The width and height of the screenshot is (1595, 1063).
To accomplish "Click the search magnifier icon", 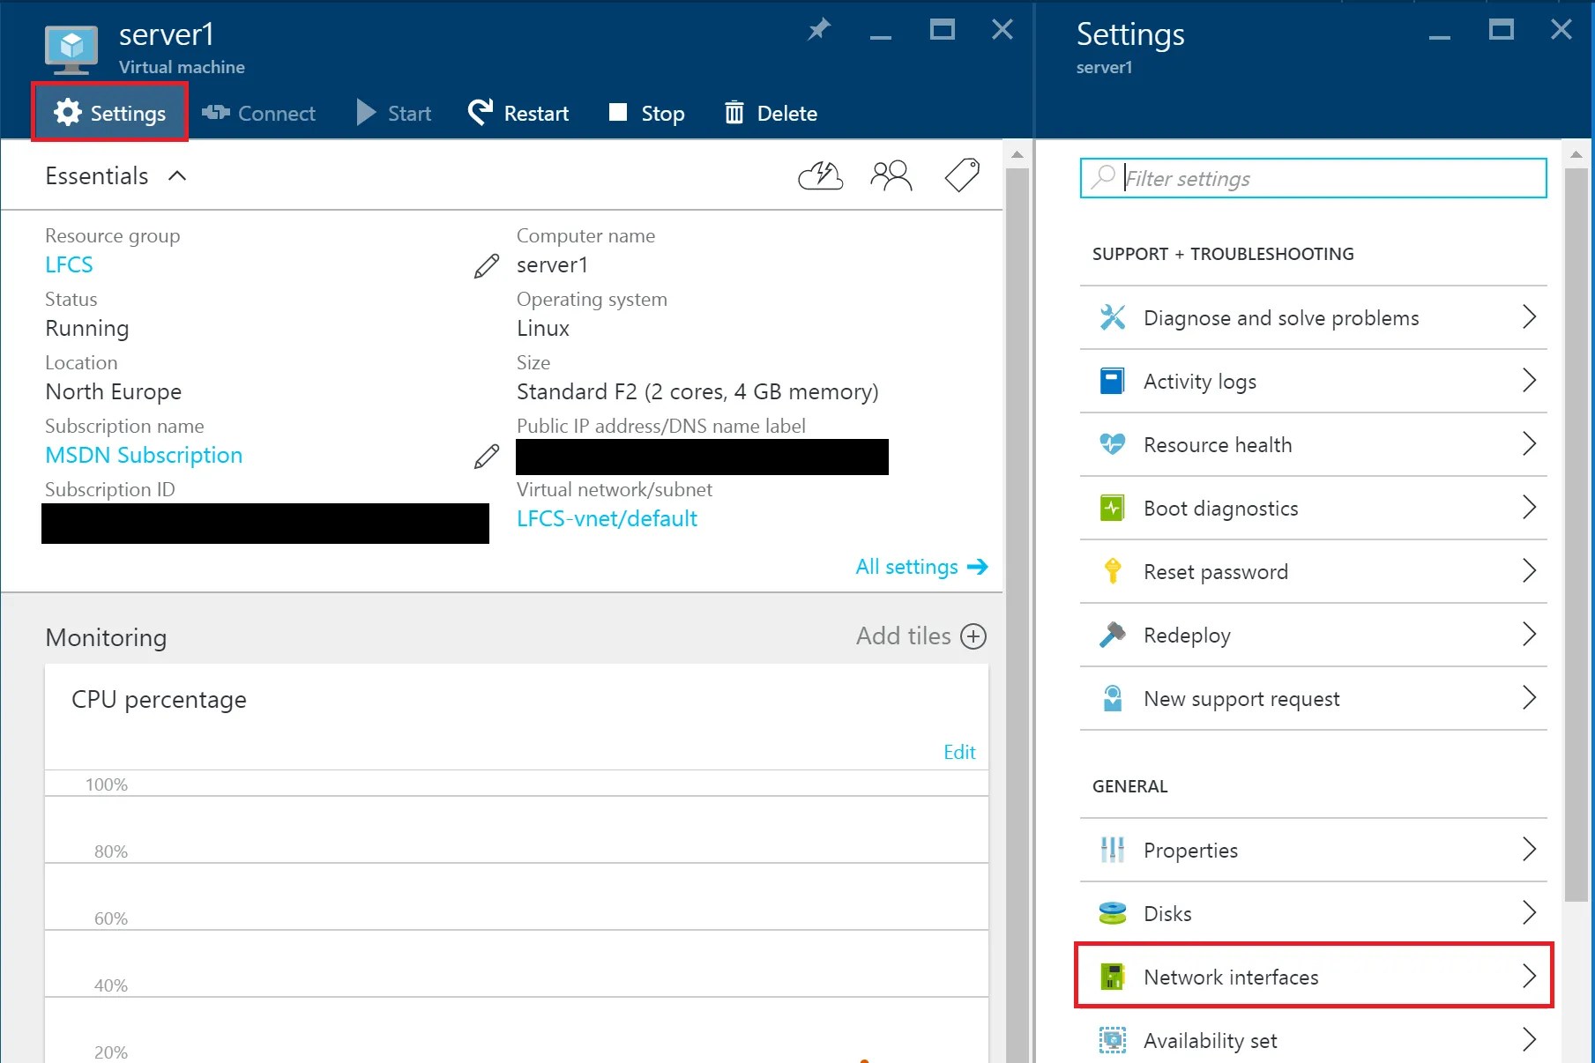I will (x=1102, y=177).
